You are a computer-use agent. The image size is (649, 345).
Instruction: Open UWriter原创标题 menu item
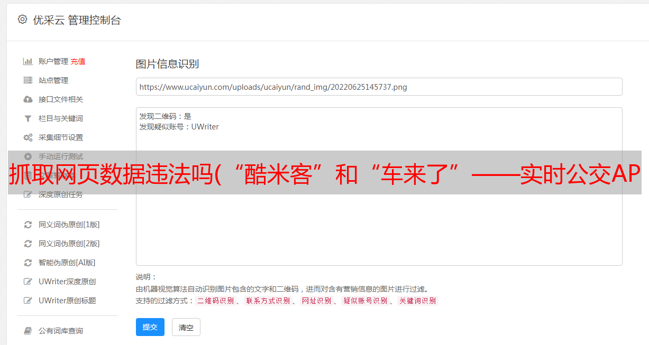[x=67, y=301]
